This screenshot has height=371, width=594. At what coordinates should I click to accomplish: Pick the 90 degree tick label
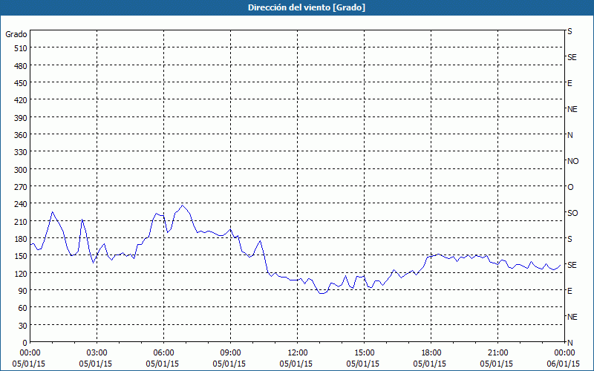tap(23, 291)
